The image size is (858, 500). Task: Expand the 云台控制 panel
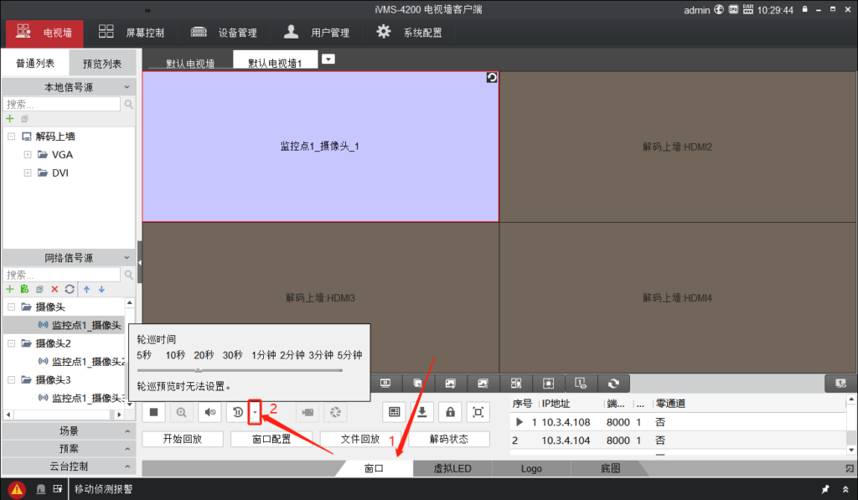tap(68, 466)
